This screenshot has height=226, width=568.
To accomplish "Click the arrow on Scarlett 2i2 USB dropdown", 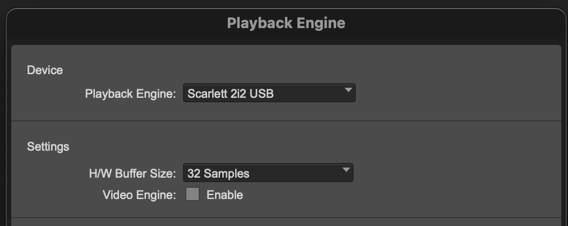I will [347, 91].
